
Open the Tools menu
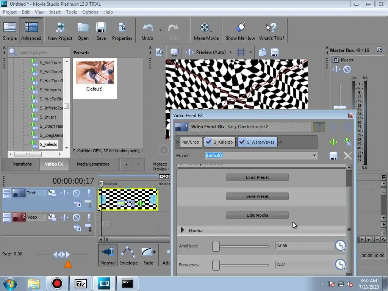[x=71, y=12]
